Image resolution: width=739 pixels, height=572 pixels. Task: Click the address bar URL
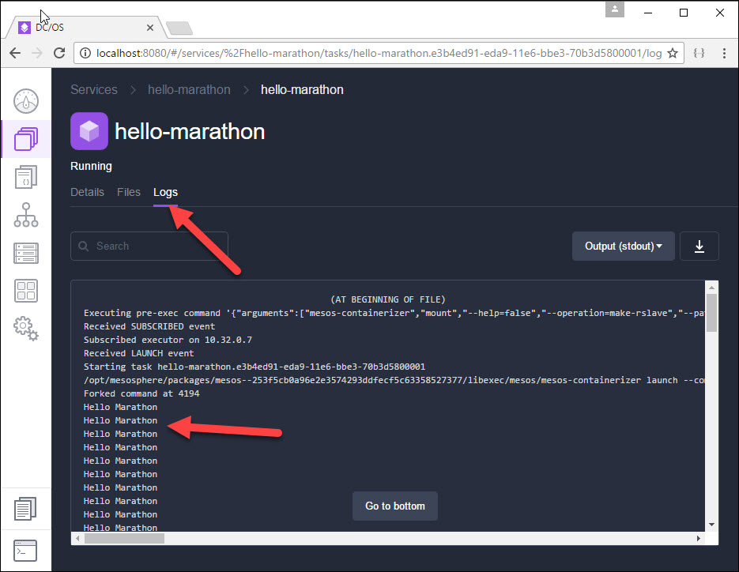tap(379, 53)
